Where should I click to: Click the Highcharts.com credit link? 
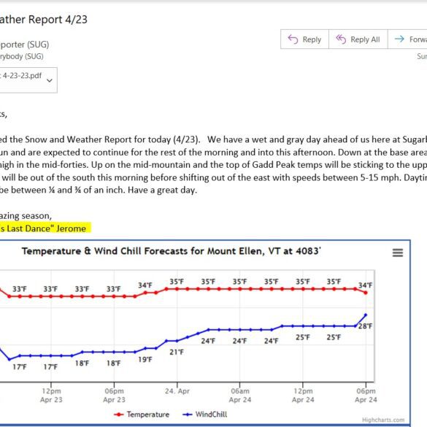[x=383, y=420]
